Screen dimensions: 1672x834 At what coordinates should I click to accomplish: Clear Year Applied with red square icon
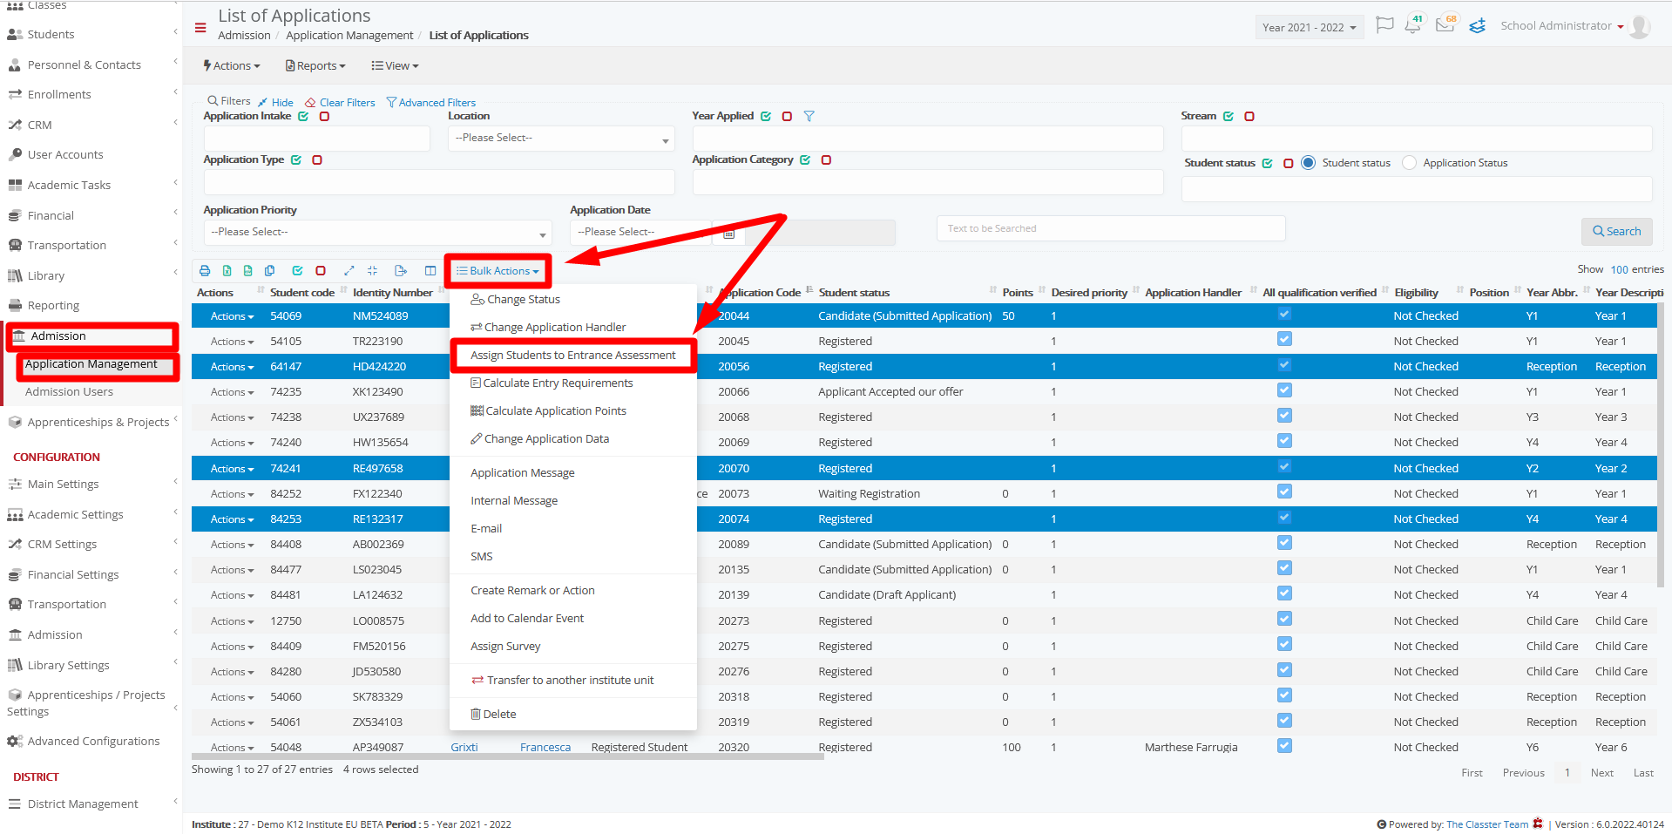pos(787,116)
